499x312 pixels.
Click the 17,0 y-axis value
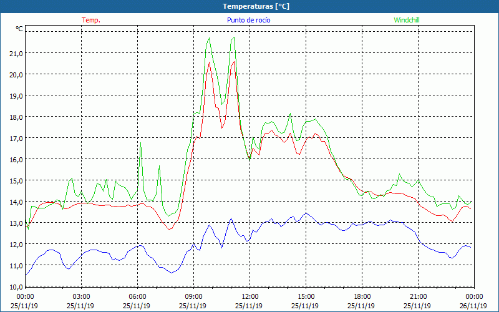click(x=16, y=139)
